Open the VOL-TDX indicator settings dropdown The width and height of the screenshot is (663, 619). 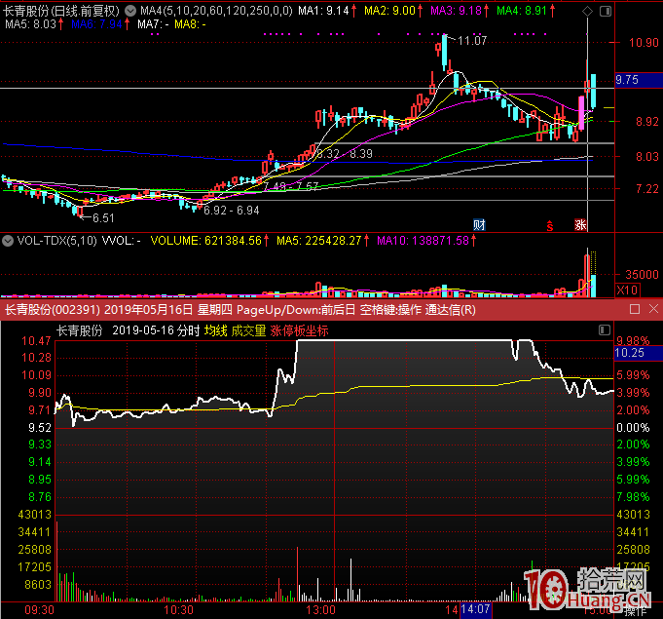7,241
